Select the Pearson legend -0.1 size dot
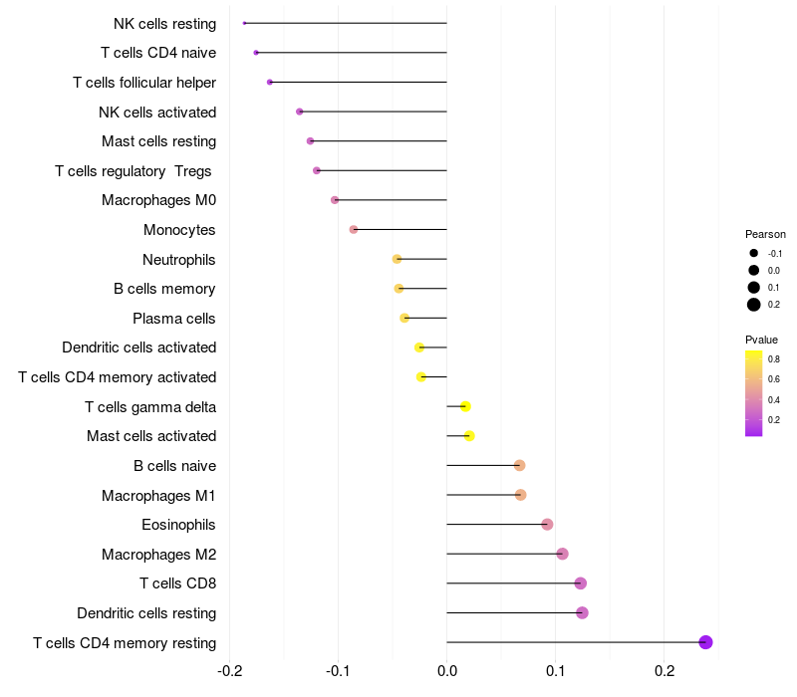 click(x=754, y=253)
